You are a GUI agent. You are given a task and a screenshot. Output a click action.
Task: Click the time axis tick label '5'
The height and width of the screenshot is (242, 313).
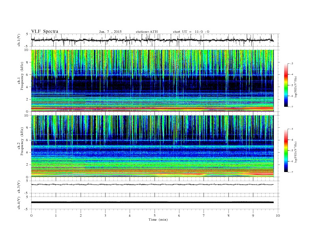pos(155,216)
